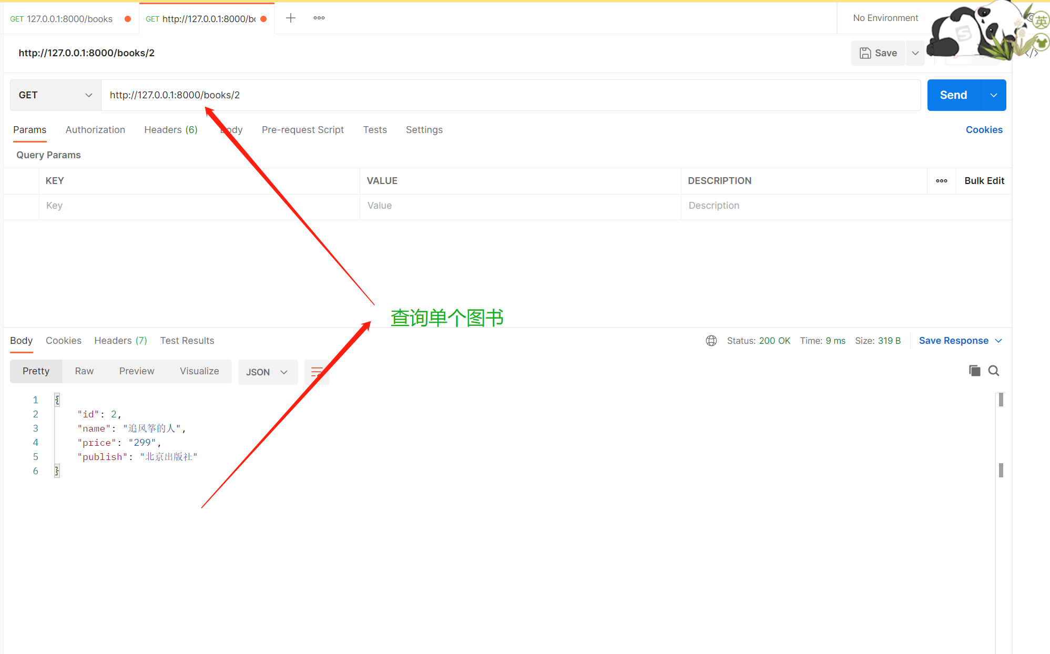Open the GET method dropdown
Image resolution: width=1050 pixels, height=654 pixels.
point(55,95)
